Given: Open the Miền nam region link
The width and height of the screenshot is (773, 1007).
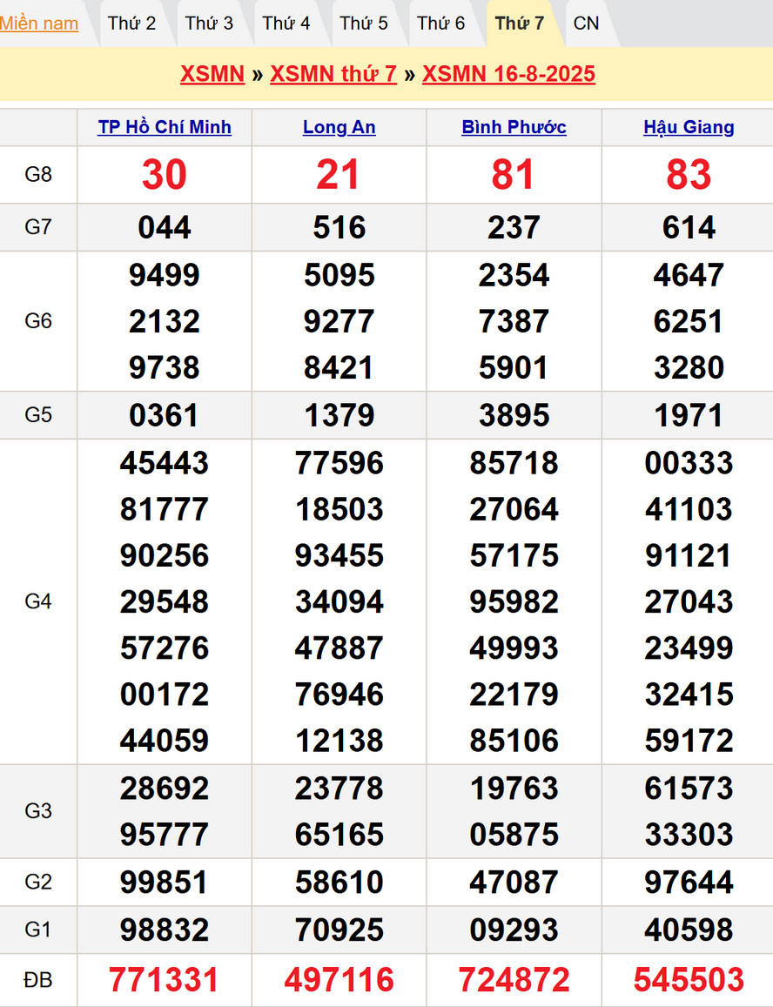Looking at the screenshot, I should [x=39, y=23].
